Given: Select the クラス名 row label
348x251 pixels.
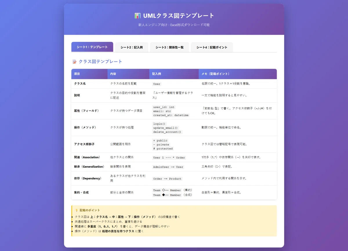Looking at the screenshot, I should (x=80, y=84).
